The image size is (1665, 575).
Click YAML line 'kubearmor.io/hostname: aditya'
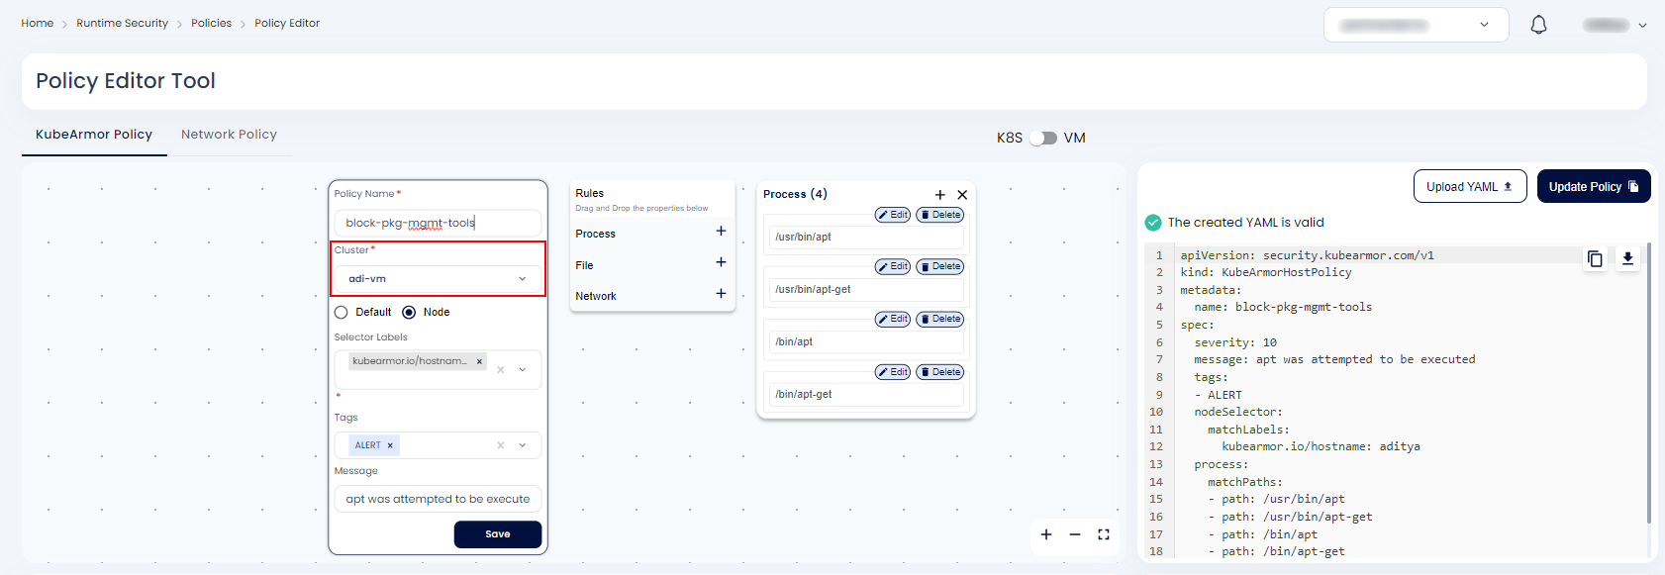click(1321, 446)
